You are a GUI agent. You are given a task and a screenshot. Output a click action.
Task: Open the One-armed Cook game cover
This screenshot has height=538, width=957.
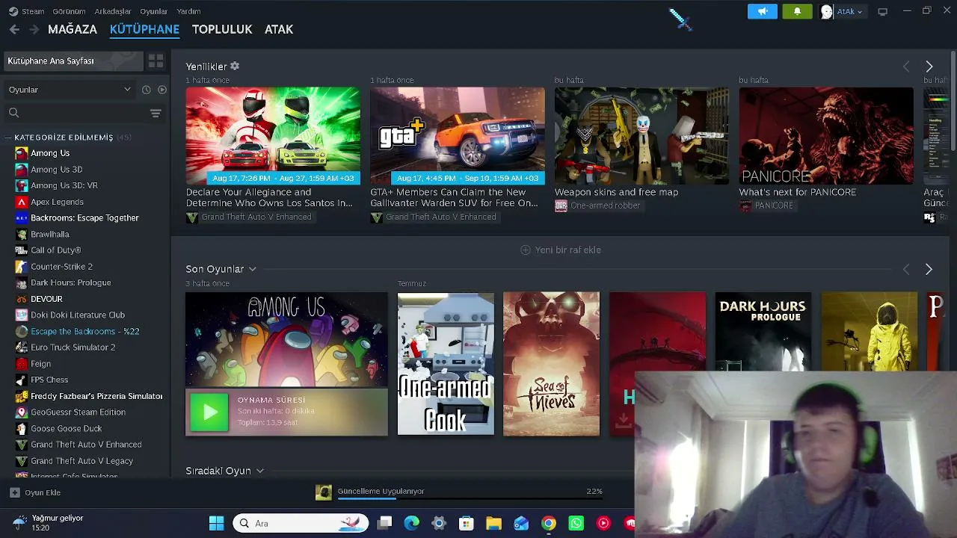446,364
